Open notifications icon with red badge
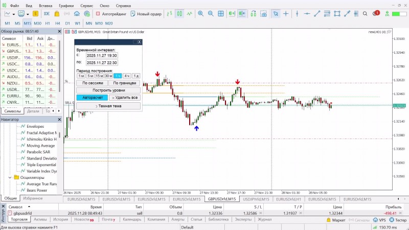This screenshot has width=409, height=230. pos(376,14)
